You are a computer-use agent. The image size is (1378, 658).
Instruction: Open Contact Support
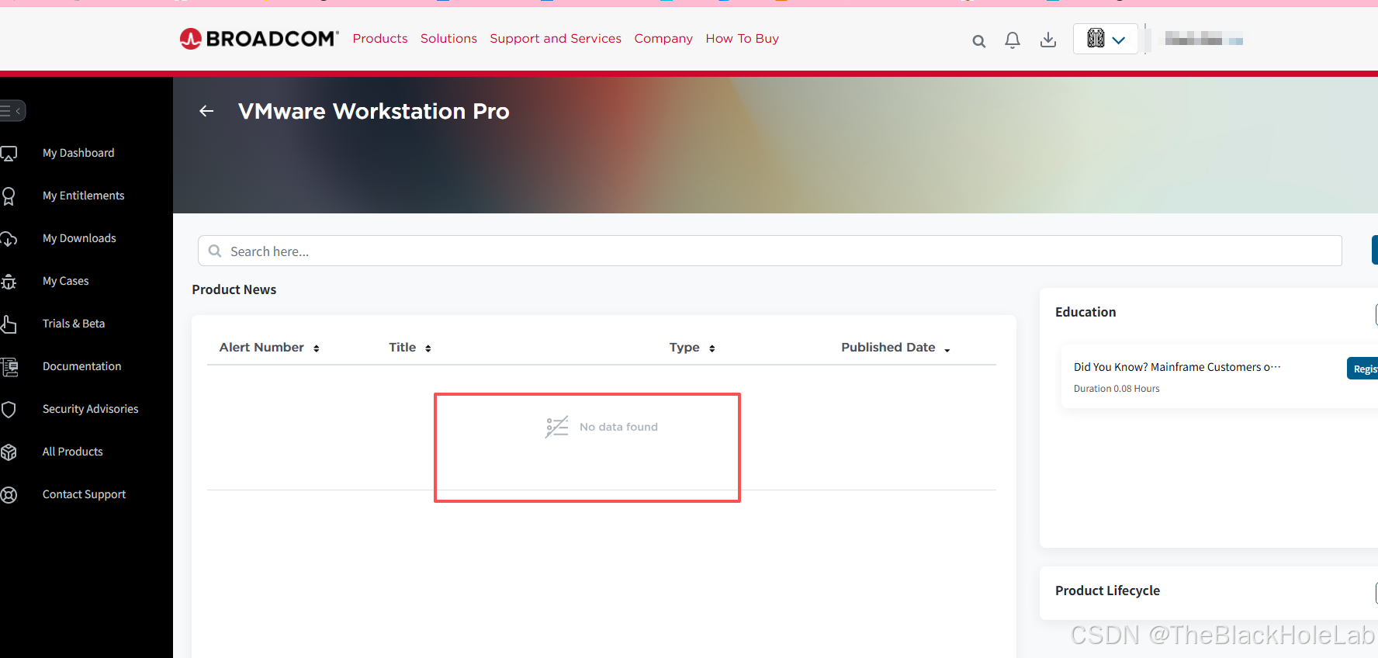pyautogui.click(x=84, y=494)
